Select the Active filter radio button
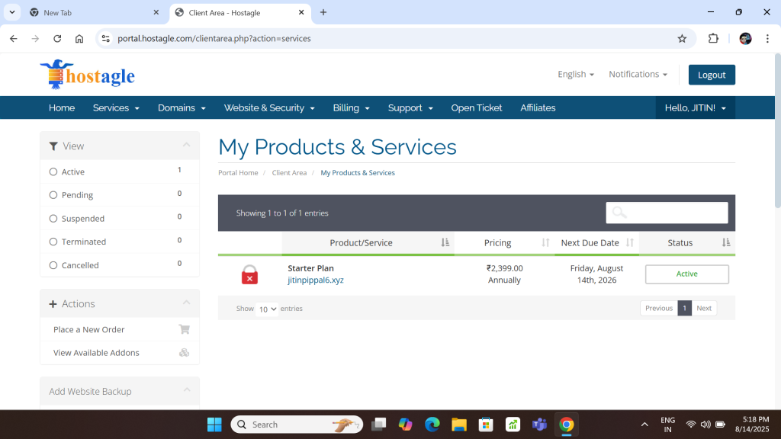Image resolution: width=781 pixels, height=439 pixels. pyautogui.click(x=53, y=172)
